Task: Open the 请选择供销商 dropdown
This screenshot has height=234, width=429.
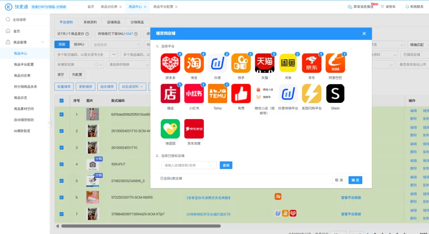Action: coord(128,65)
